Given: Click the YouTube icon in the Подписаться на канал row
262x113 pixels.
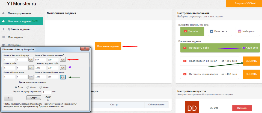Looking at the screenshot, I should [185, 61].
